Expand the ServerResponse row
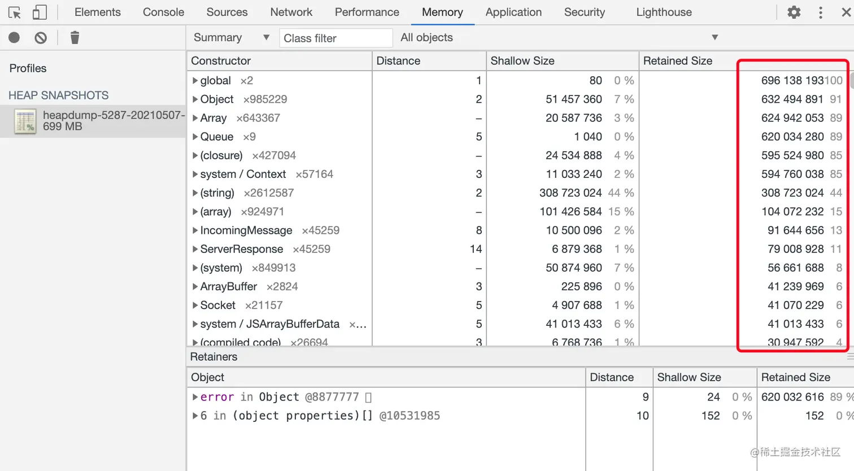Image resolution: width=854 pixels, height=471 pixels. (195, 249)
